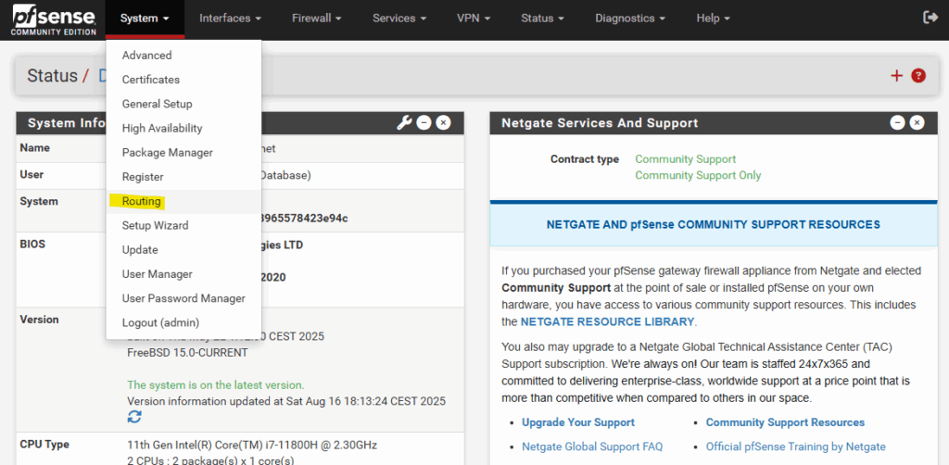
Task: Open Official pfSense Training by Netgate link
Action: coord(795,446)
